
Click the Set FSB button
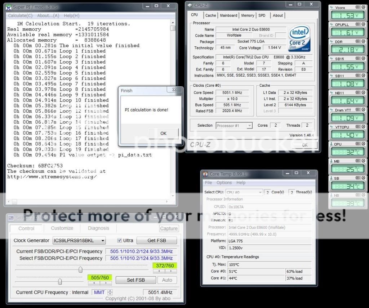[x=135, y=280]
